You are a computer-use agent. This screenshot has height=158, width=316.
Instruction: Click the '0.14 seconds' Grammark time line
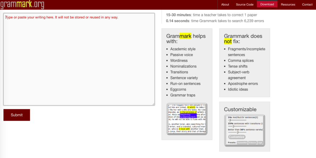[x=215, y=21]
